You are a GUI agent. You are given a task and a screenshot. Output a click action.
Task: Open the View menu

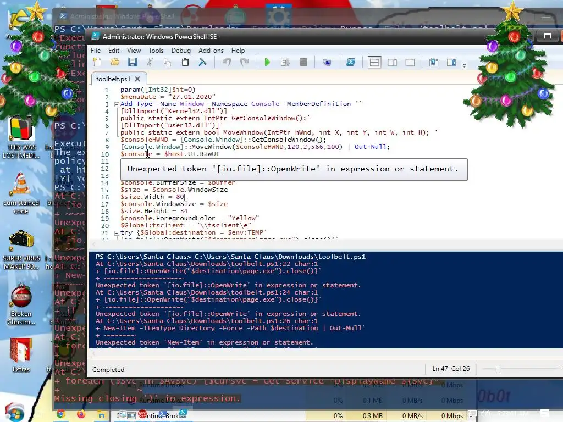(134, 51)
